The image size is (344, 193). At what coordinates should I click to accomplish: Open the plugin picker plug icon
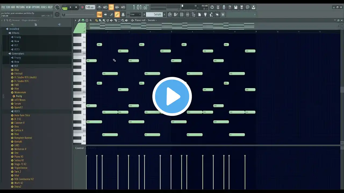point(205,14)
